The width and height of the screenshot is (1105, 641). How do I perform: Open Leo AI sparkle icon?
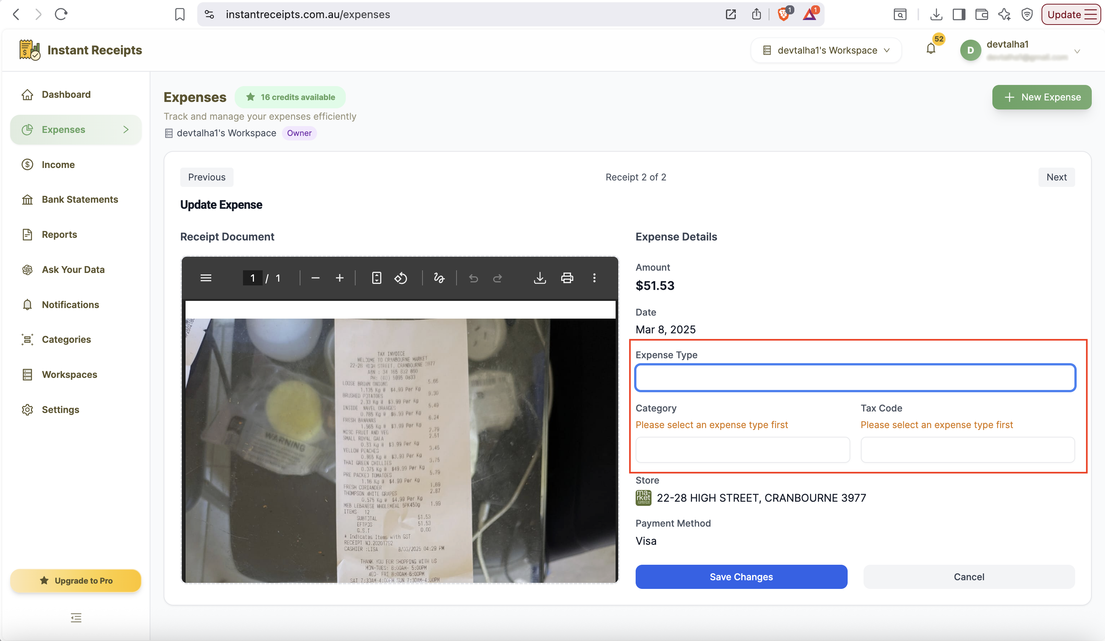pyautogui.click(x=1004, y=14)
